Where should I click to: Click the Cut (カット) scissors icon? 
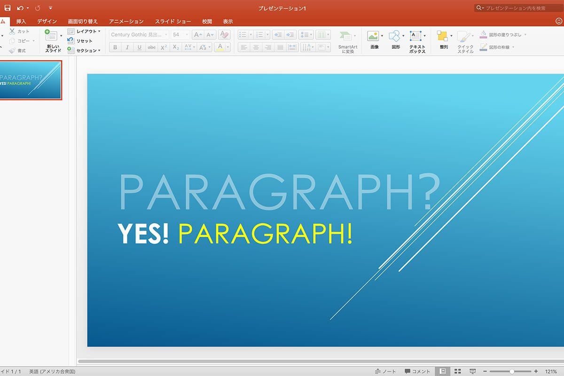click(x=12, y=31)
